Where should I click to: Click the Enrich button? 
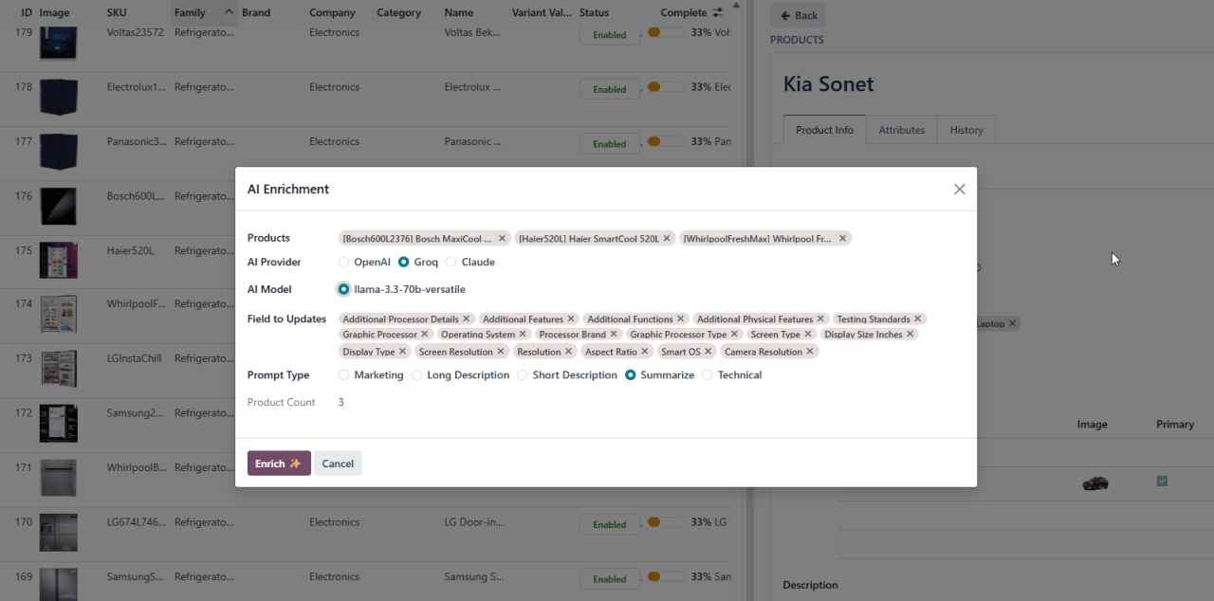click(279, 464)
